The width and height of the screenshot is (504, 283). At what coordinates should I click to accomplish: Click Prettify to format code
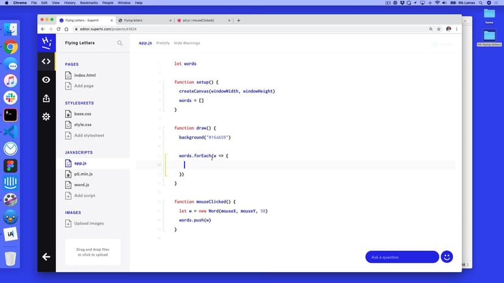pyautogui.click(x=163, y=43)
